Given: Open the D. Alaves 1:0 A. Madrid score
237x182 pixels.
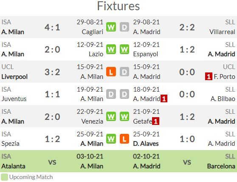Looking at the screenshot, I should pos(187,139).
